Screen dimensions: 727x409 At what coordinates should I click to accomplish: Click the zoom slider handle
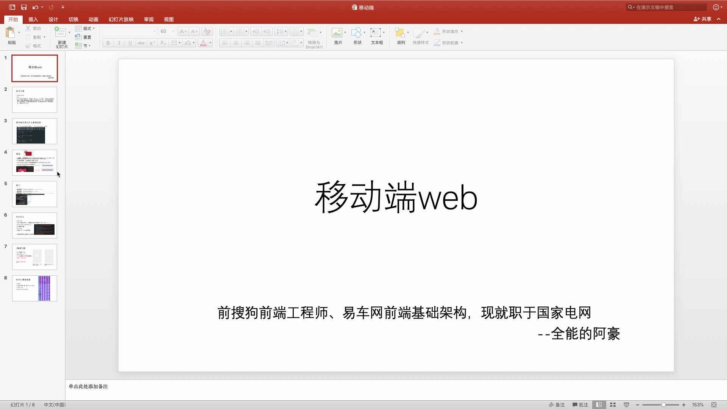(663, 405)
